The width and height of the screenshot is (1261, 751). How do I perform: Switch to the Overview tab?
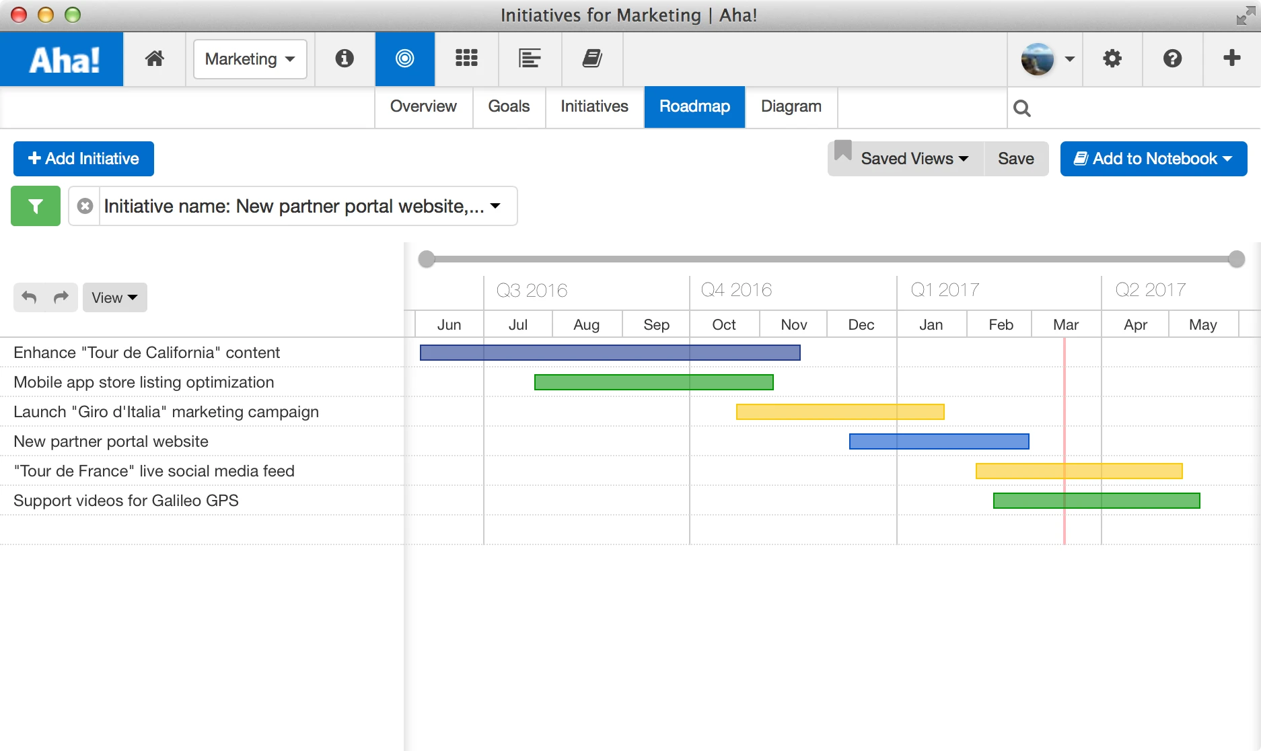coord(423,107)
